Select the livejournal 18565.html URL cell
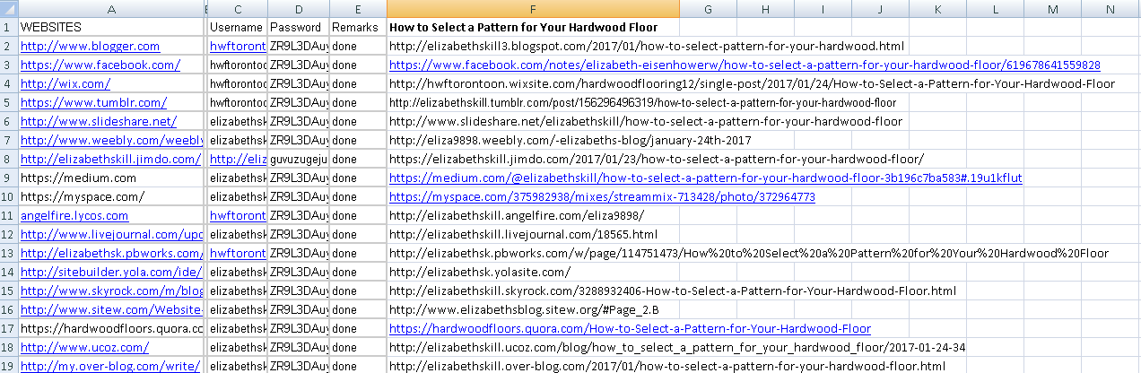This screenshot has height=373, width=1141. pos(533,234)
